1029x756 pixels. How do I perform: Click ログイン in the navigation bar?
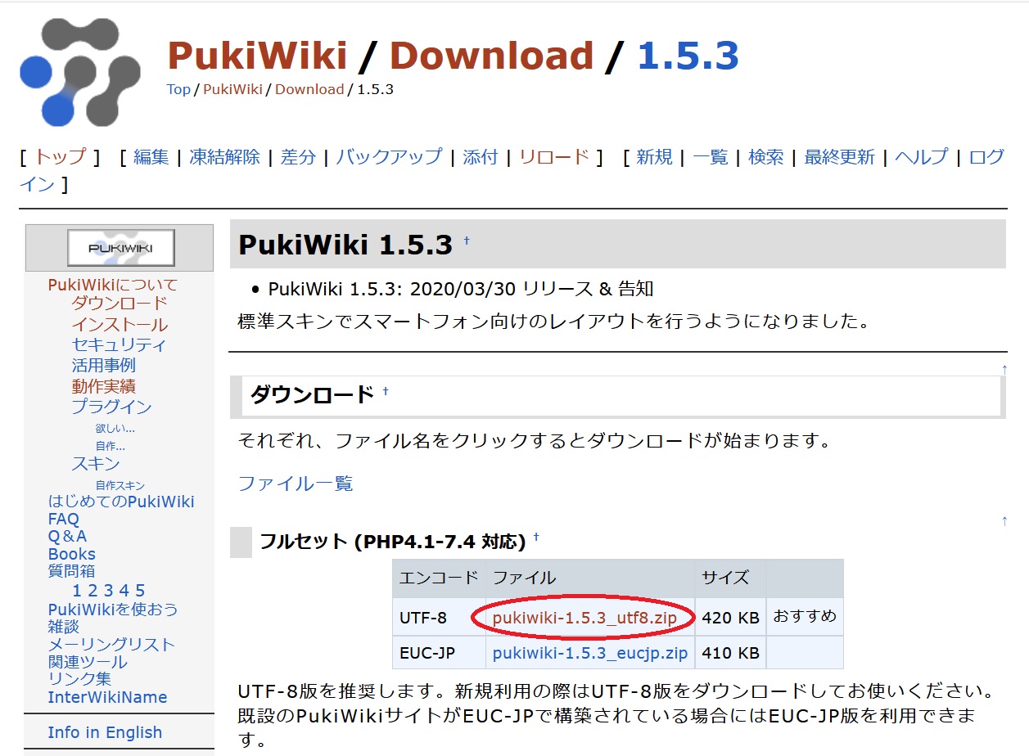(x=986, y=157)
